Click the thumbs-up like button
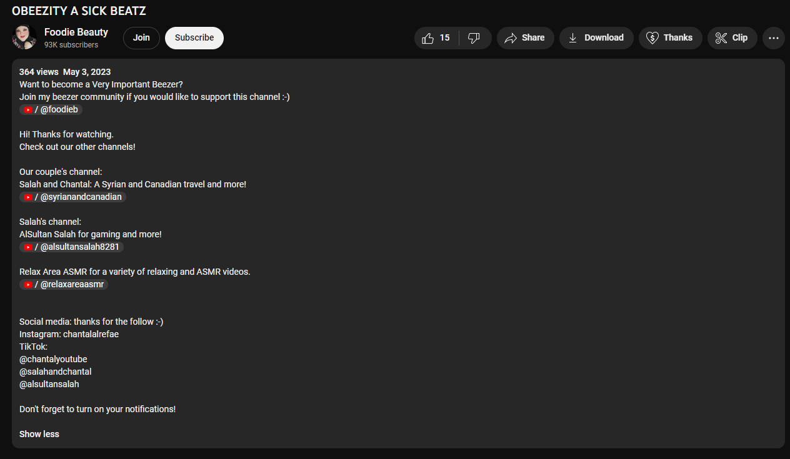This screenshot has height=459, width=790. pos(436,37)
